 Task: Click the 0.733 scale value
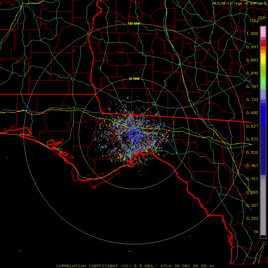click(x=252, y=100)
